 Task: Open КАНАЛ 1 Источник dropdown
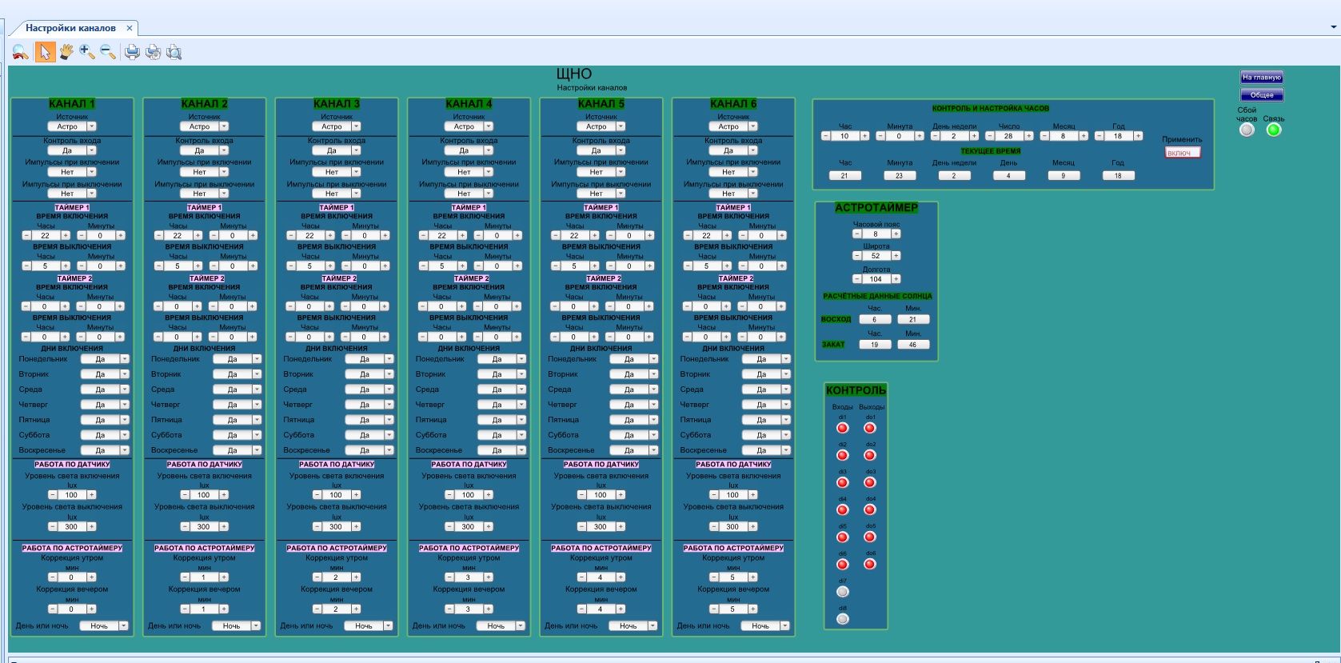(91, 126)
